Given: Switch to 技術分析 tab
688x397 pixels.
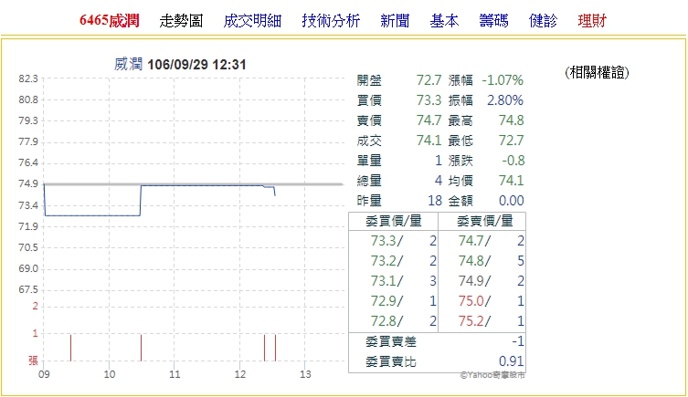Looking at the screenshot, I should tap(331, 21).
